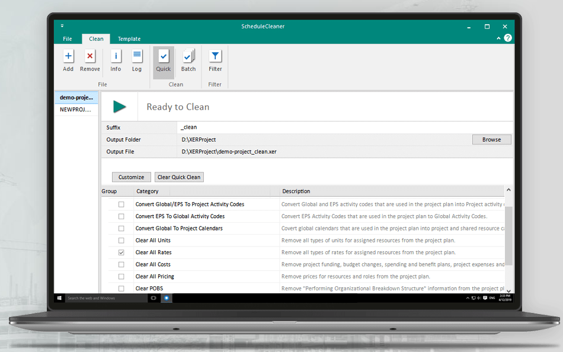Click the Clear Quick Clean button
The height and width of the screenshot is (352, 563).
click(179, 177)
